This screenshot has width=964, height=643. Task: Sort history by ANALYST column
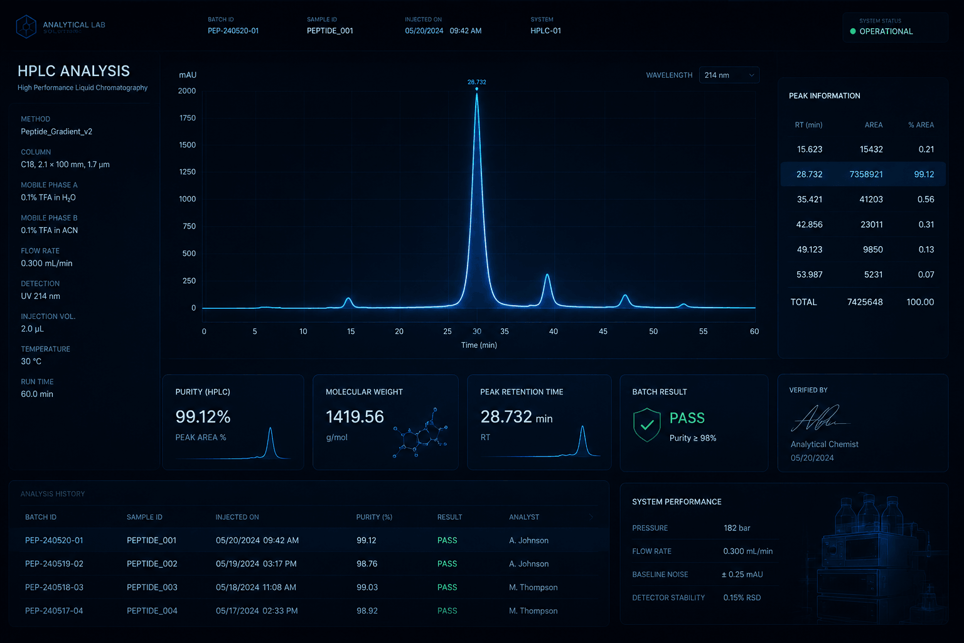[x=524, y=517]
